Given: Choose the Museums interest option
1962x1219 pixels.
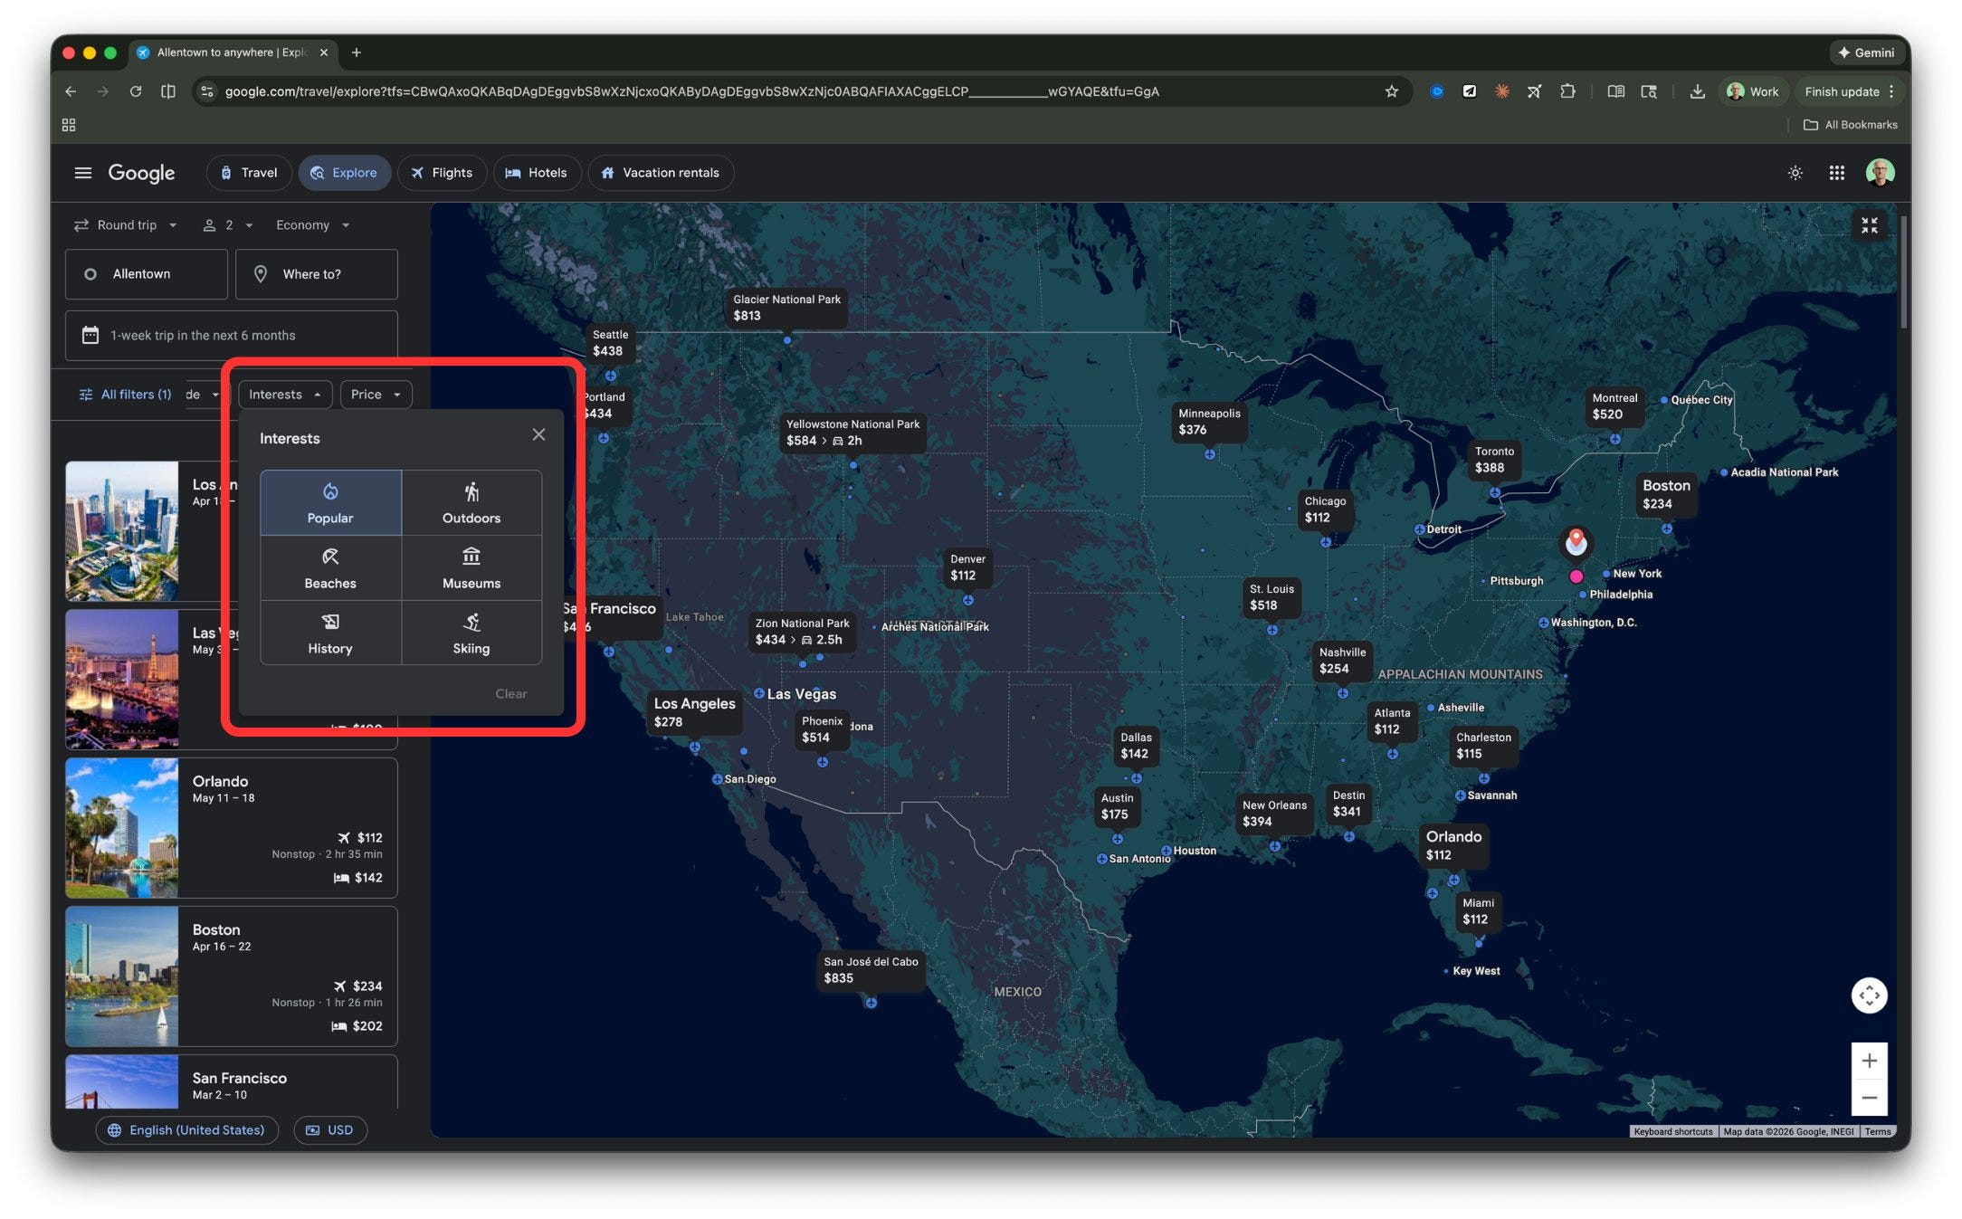Looking at the screenshot, I should point(471,567).
